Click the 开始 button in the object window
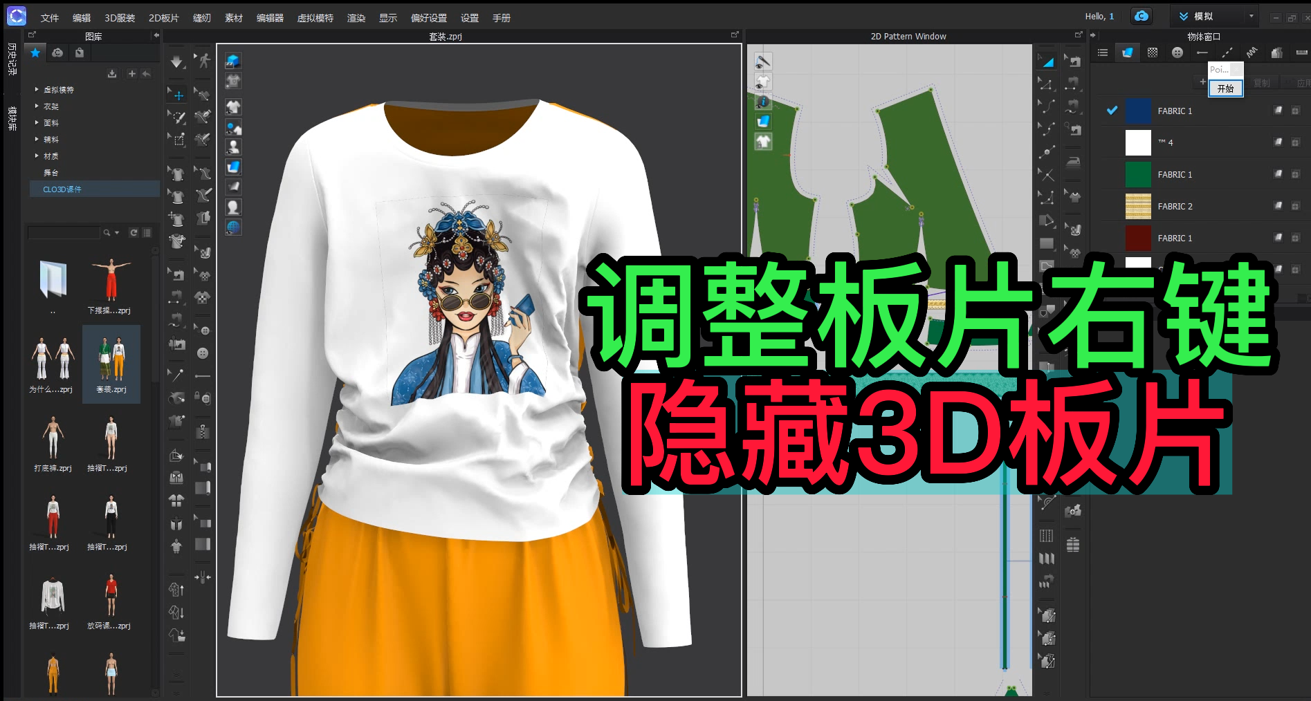The height and width of the screenshot is (701, 1311). (x=1225, y=88)
